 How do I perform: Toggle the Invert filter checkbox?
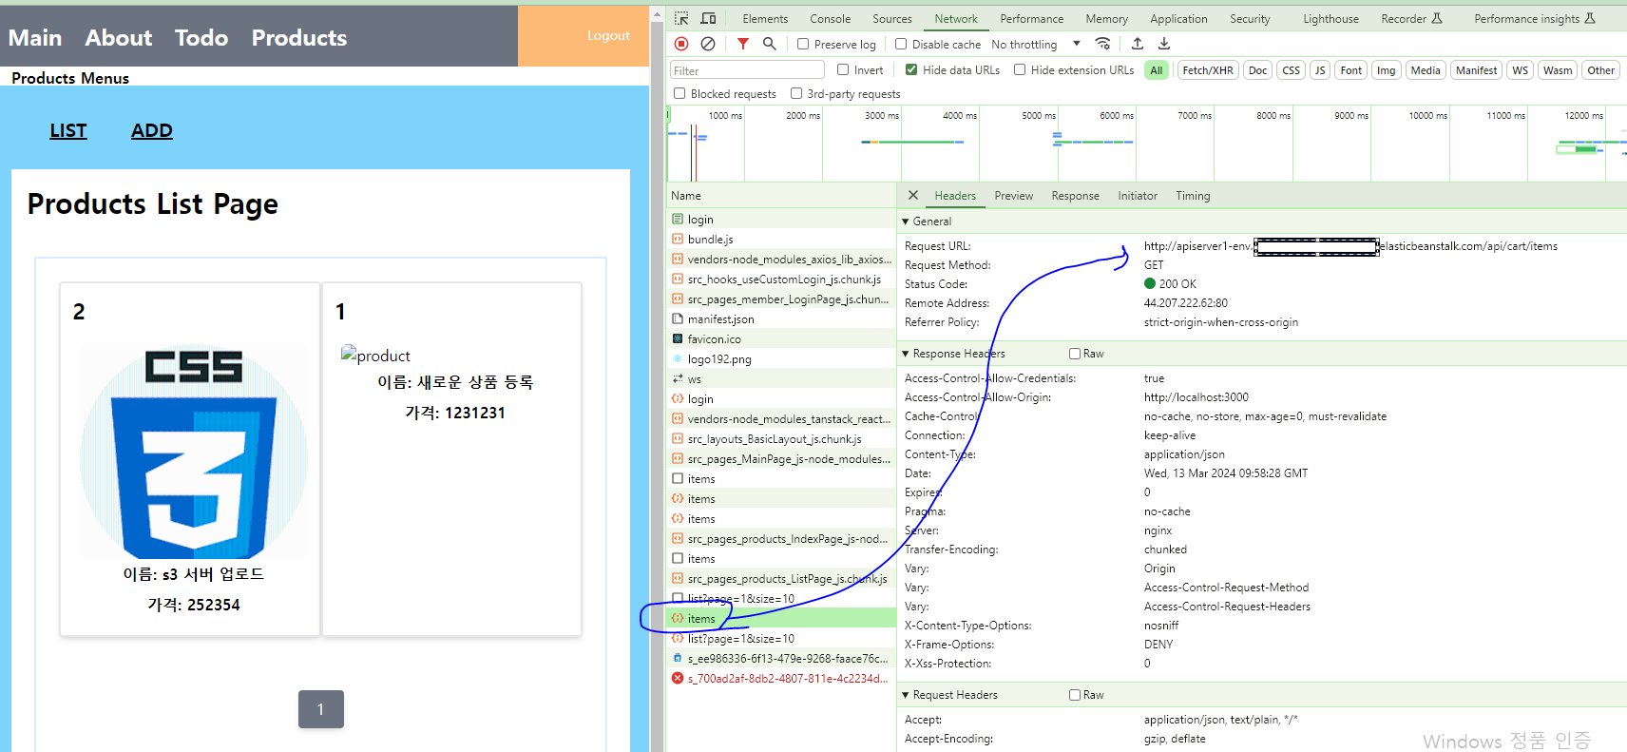tap(843, 69)
